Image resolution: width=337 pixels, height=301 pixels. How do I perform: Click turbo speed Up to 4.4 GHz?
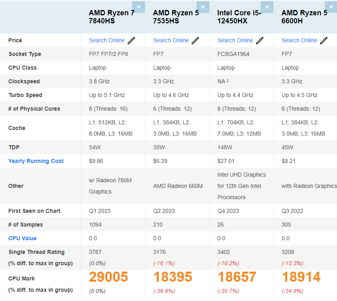point(236,95)
